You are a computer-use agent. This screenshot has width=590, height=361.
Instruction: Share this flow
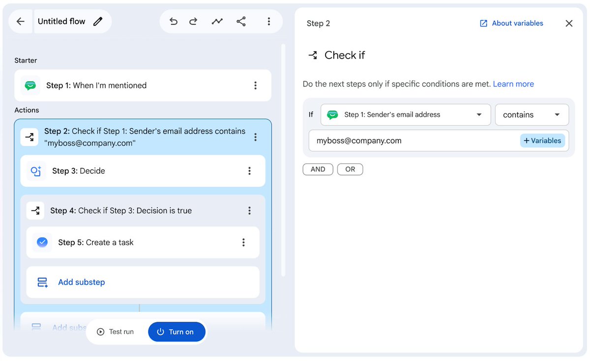[241, 22]
